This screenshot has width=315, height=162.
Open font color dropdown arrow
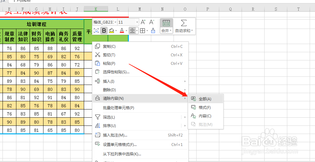pos(126,31)
